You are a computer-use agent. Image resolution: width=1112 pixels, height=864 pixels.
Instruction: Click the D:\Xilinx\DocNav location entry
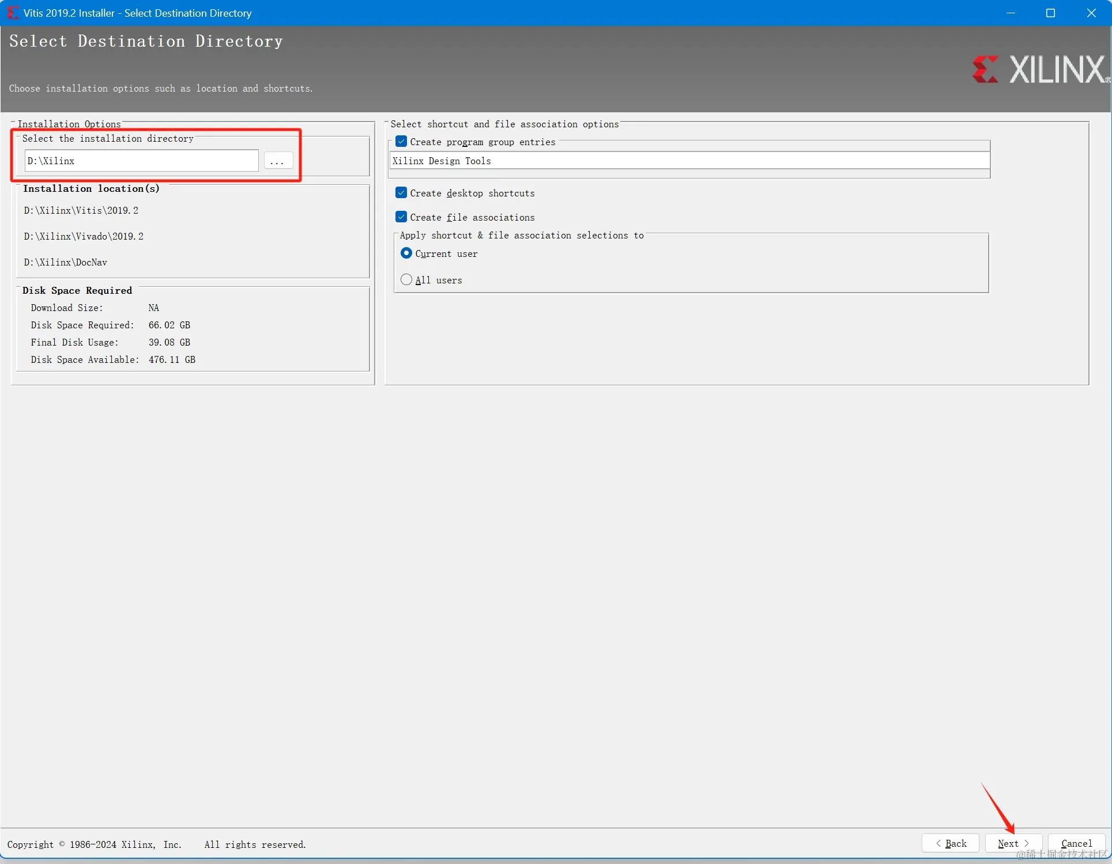coord(66,263)
